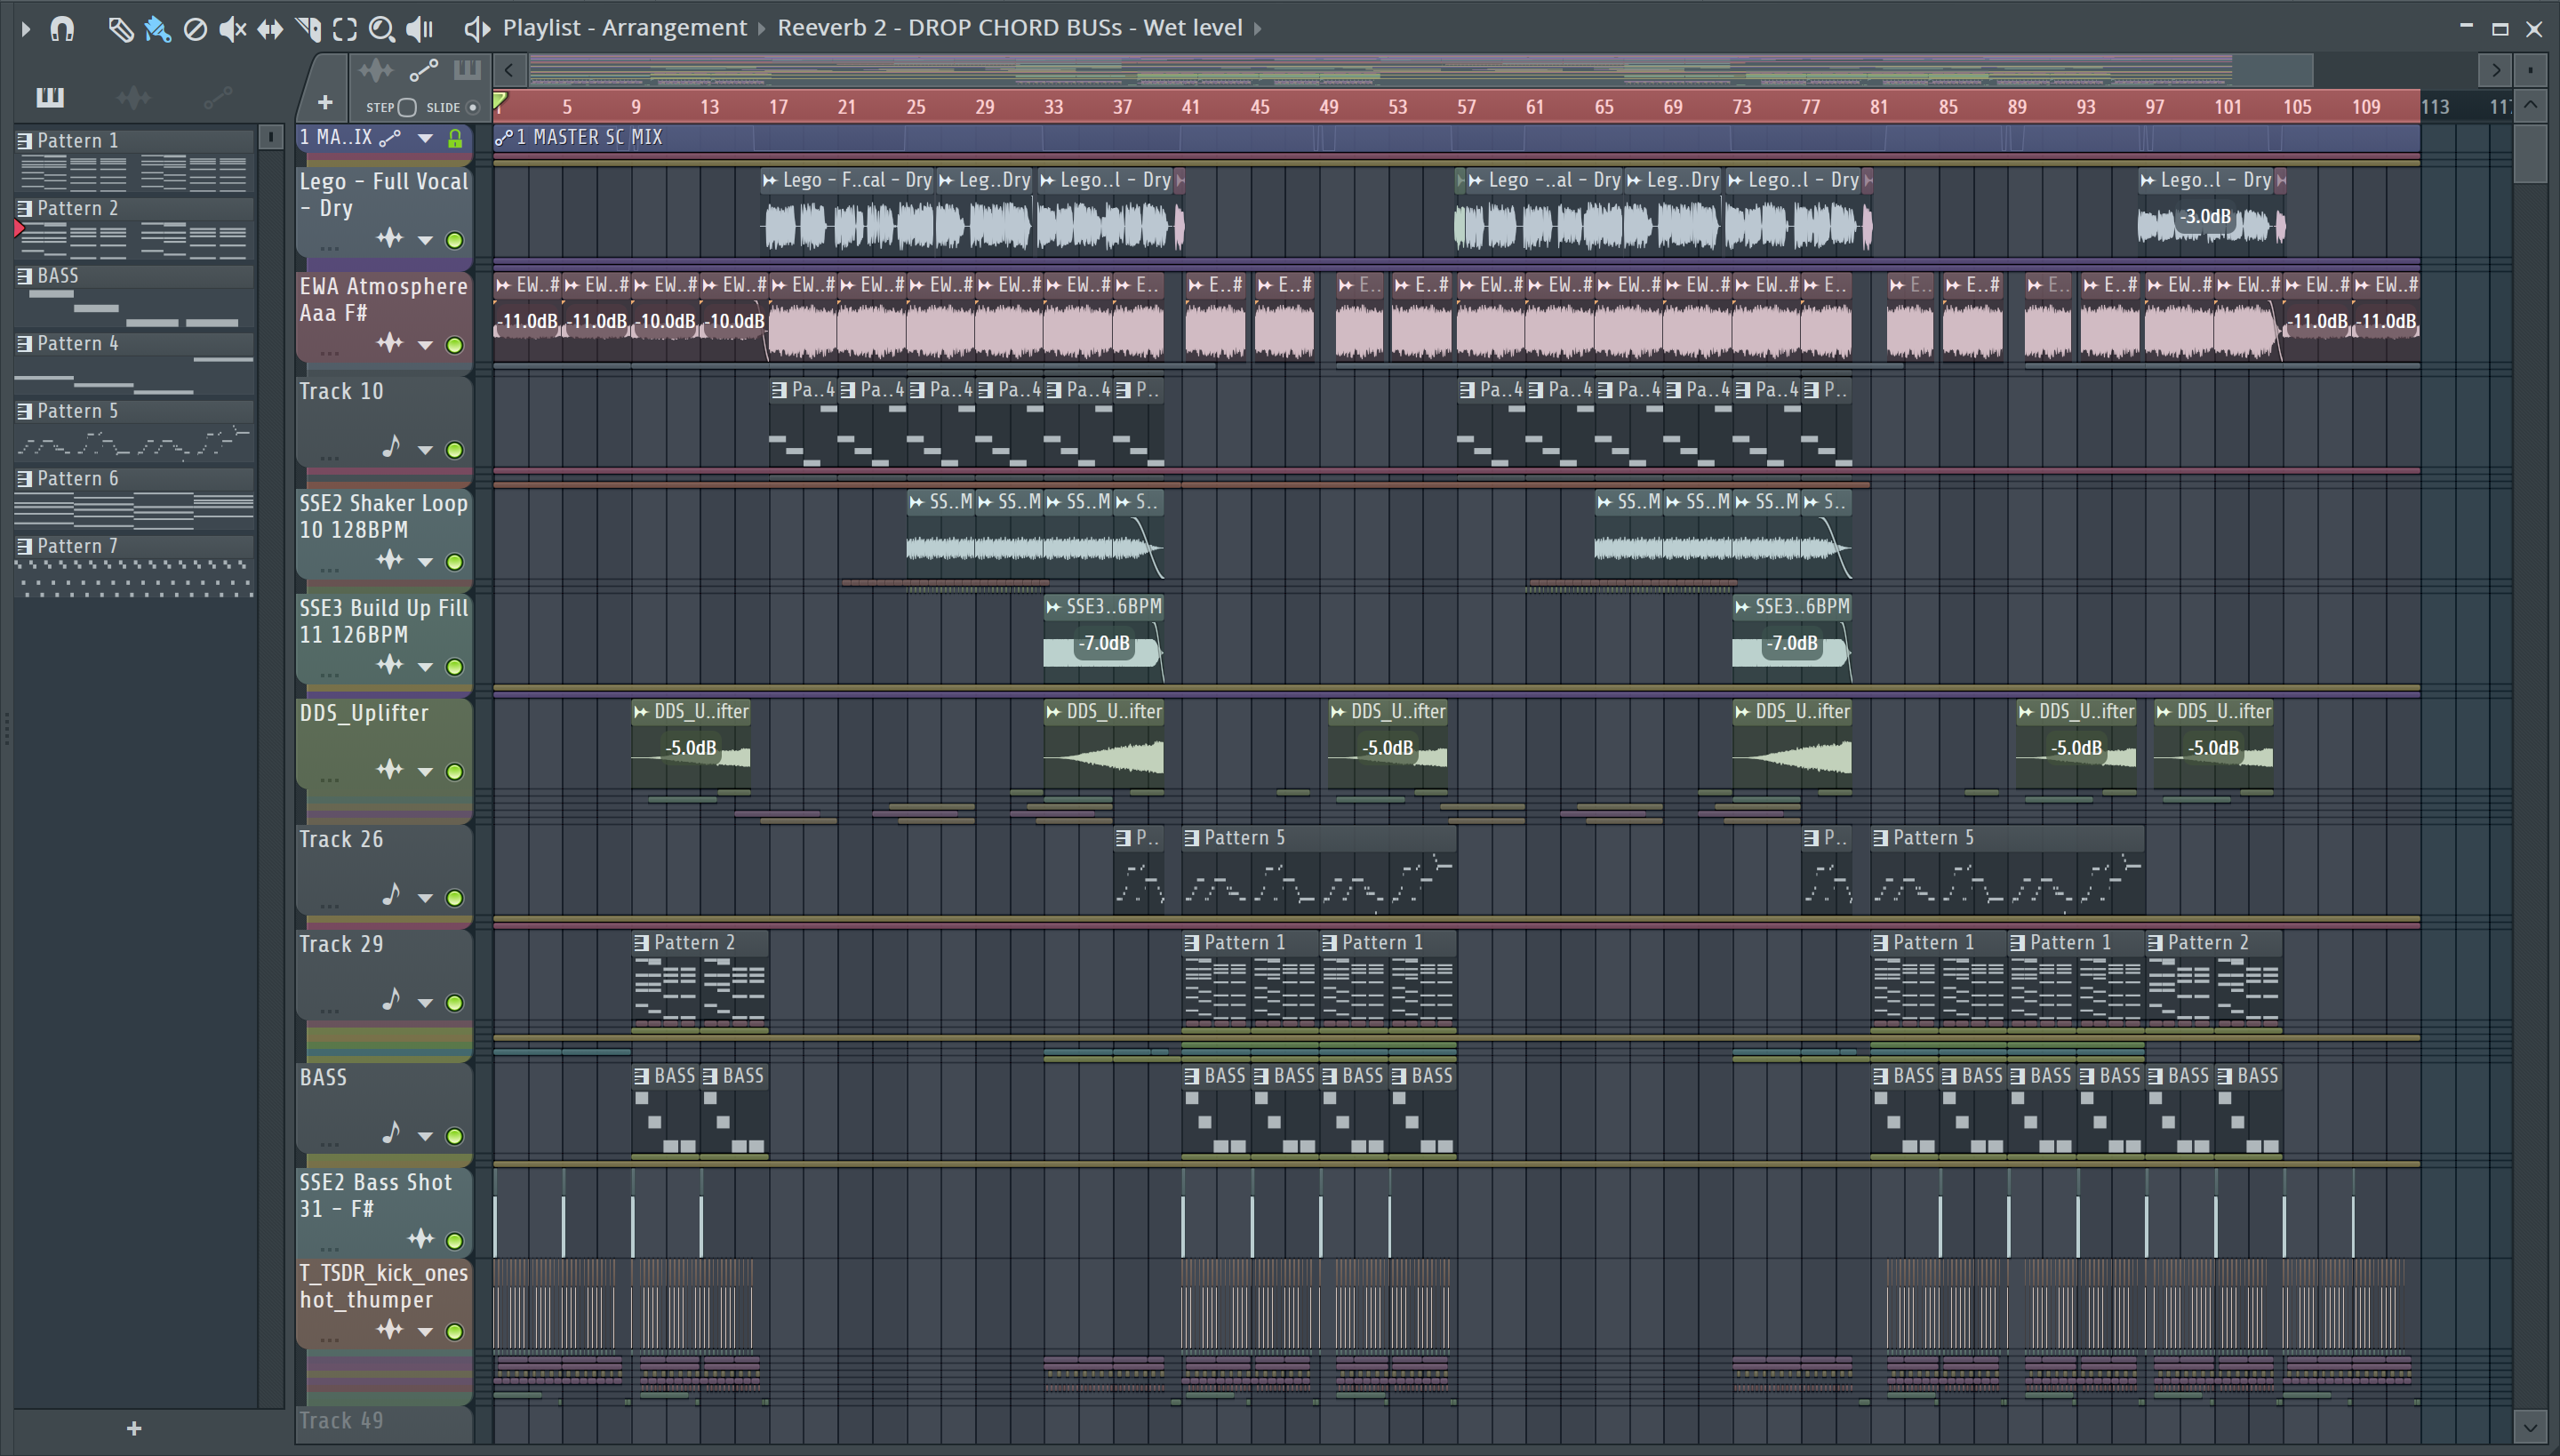Open SSE3 Build Up Fill track dropdown
Screen dimensions: 2560x1456
(x=426, y=667)
